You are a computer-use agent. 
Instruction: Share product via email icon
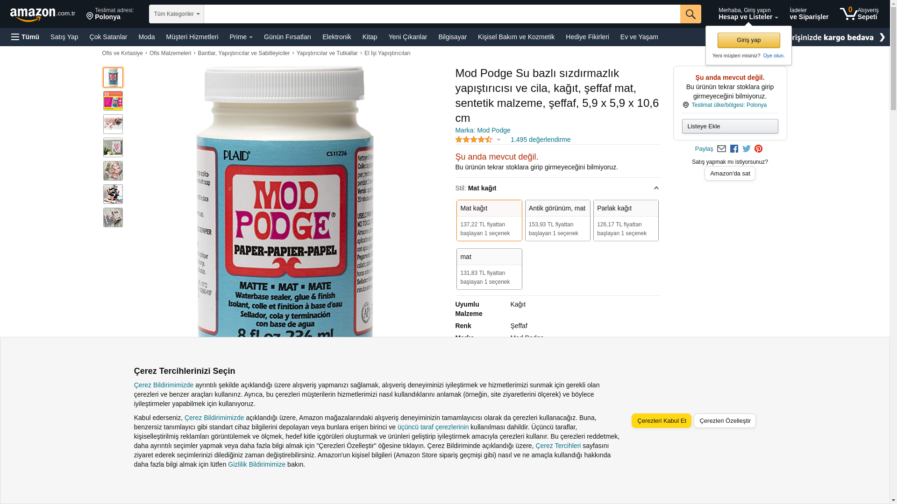pos(721,149)
